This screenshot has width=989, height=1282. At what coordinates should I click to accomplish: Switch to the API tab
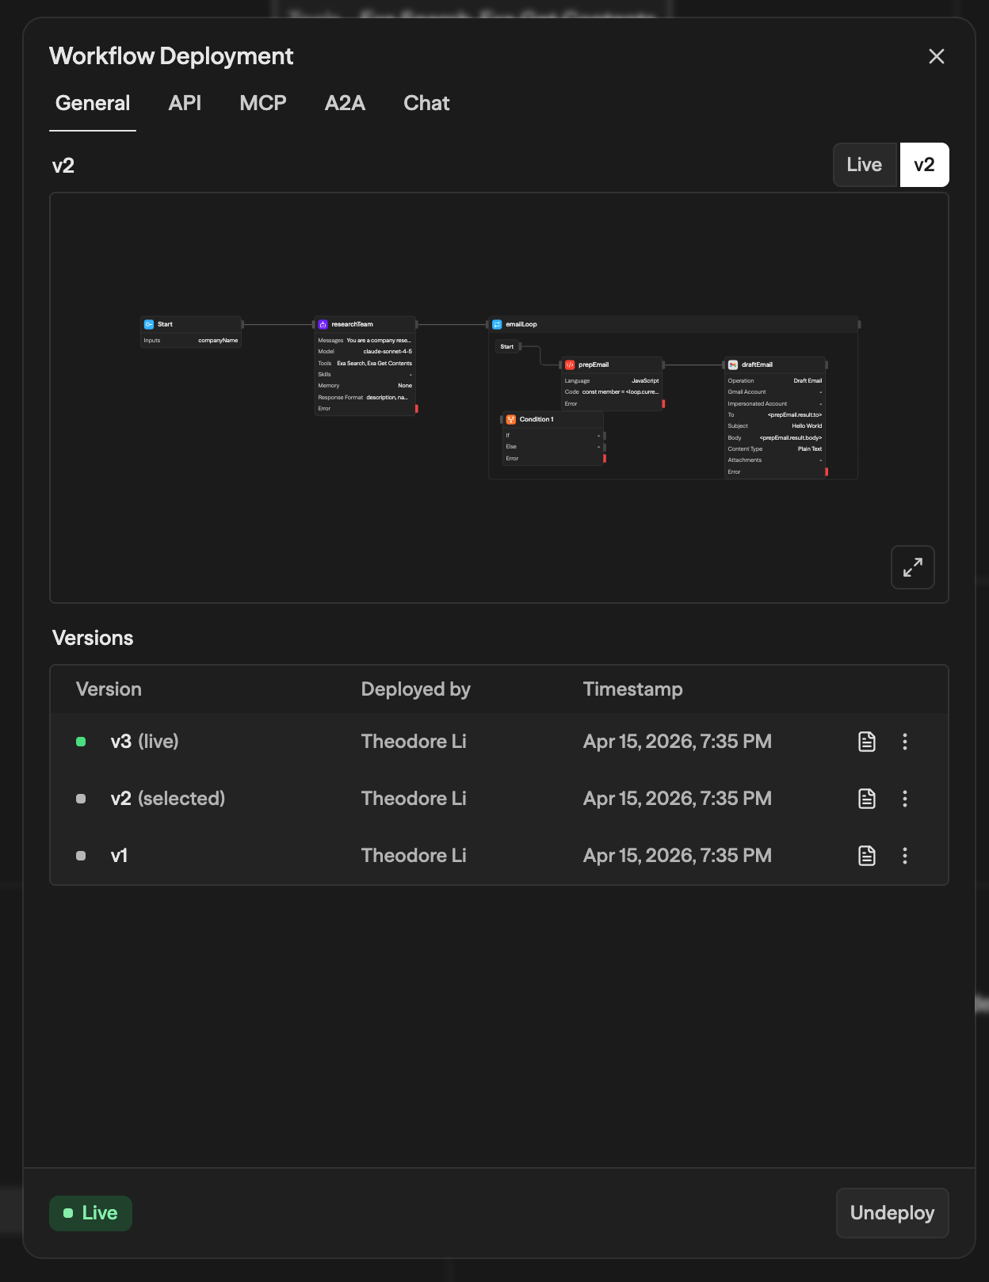(x=185, y=104)
